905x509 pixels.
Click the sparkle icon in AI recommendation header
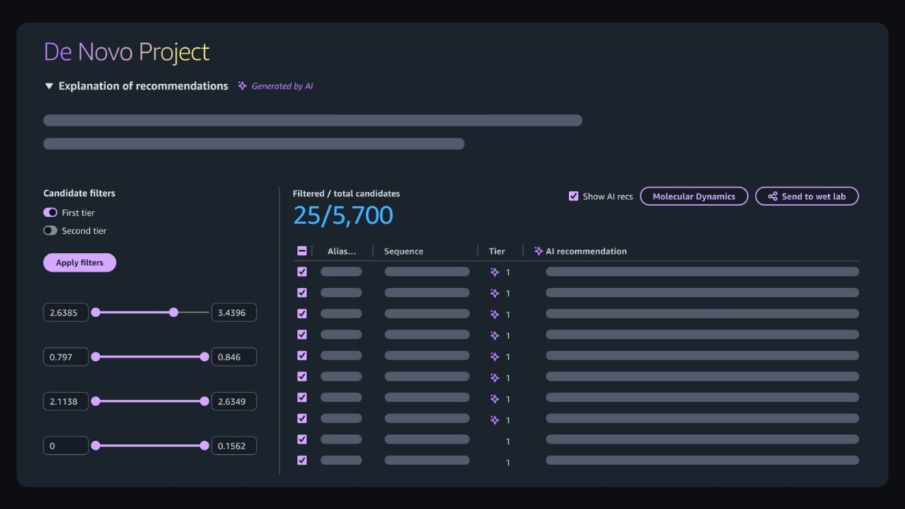(x=538, y=251)
